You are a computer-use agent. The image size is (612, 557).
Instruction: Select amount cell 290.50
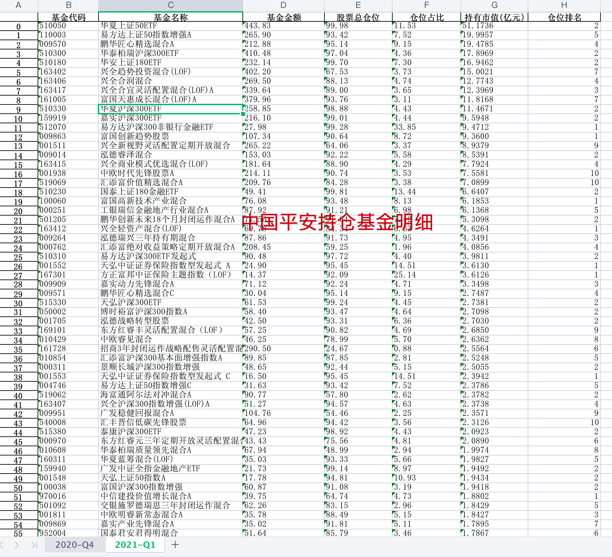pyautogui.click(x=284, y=349)
